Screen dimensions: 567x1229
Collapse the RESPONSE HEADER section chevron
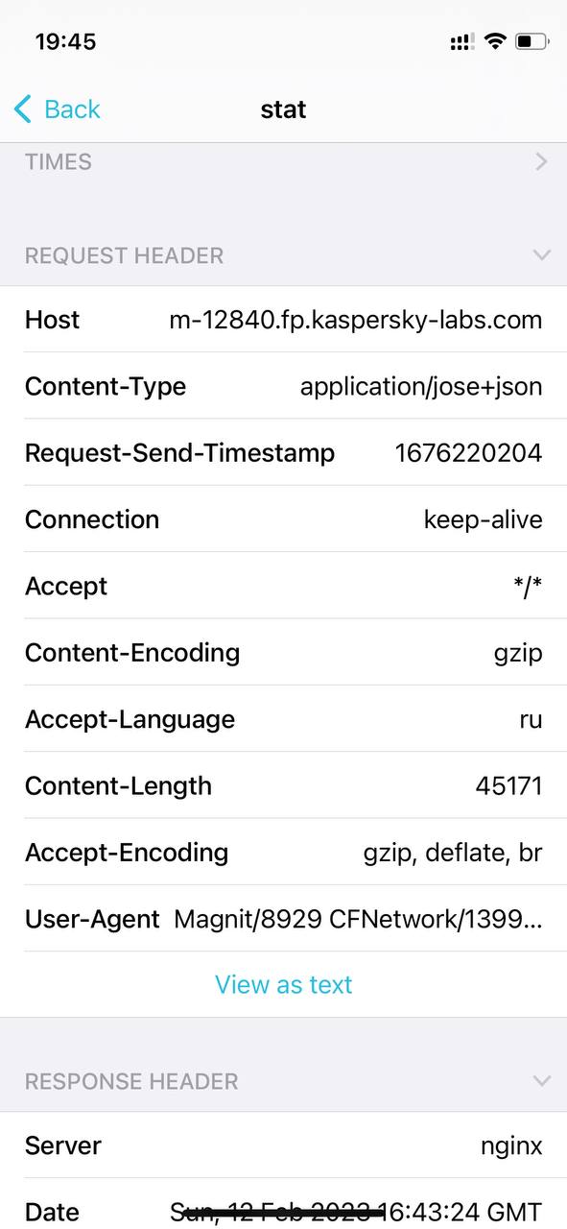click(540, 1081)
